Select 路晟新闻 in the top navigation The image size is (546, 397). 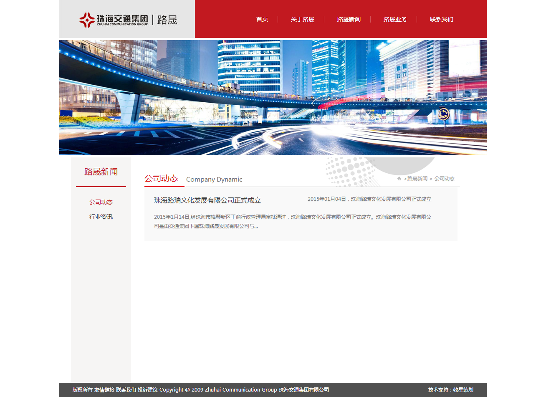[x=349, y=19]
